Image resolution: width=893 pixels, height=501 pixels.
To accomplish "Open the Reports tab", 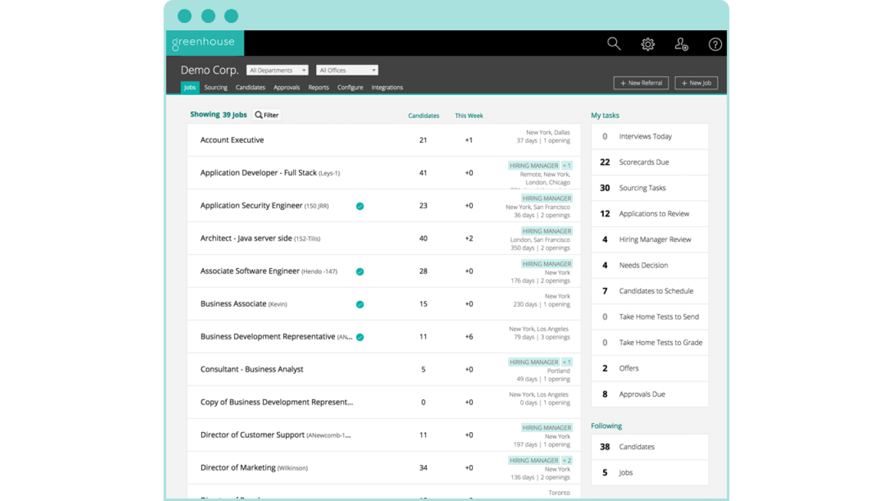I will [x=319, y=87].
